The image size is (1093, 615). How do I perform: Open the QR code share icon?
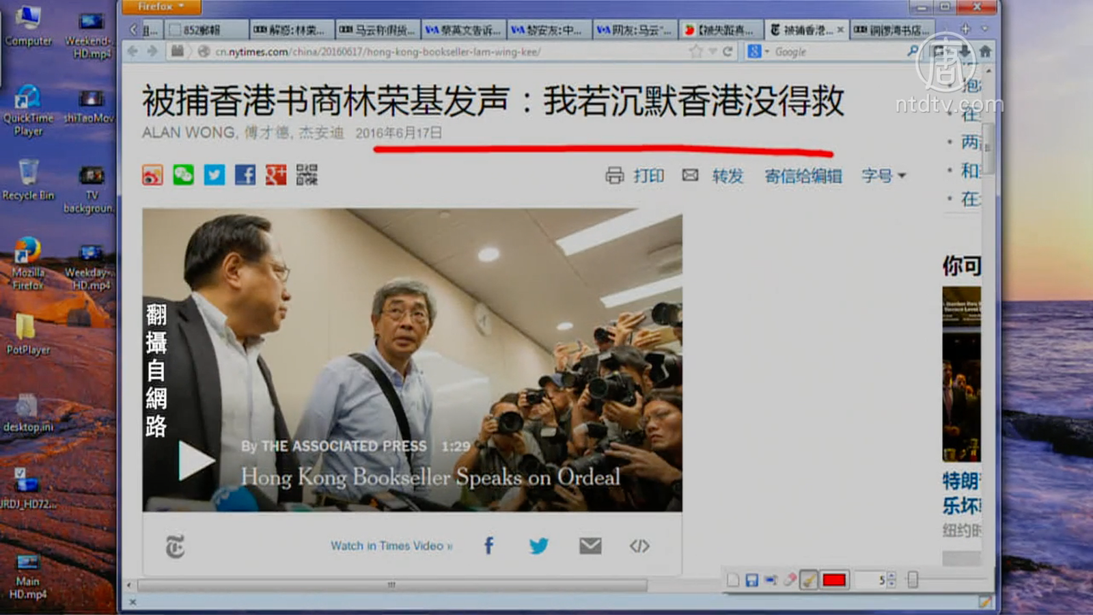[x=307, y=176]
